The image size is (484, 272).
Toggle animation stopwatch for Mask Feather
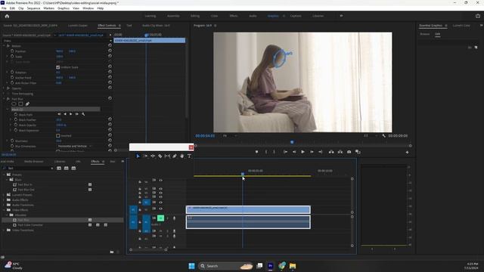[x=16, y=119]
